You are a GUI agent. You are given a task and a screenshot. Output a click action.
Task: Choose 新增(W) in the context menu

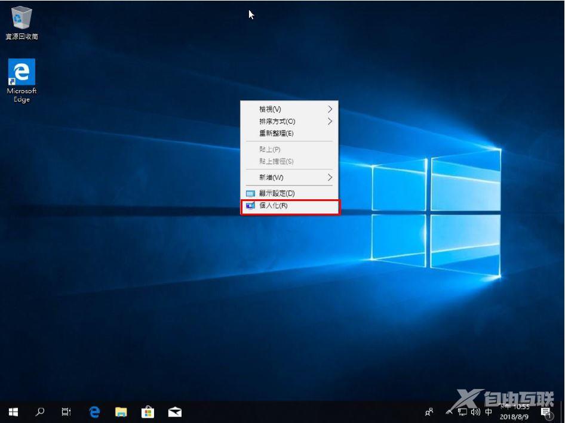pyautogui.click(x=289, y=177)
